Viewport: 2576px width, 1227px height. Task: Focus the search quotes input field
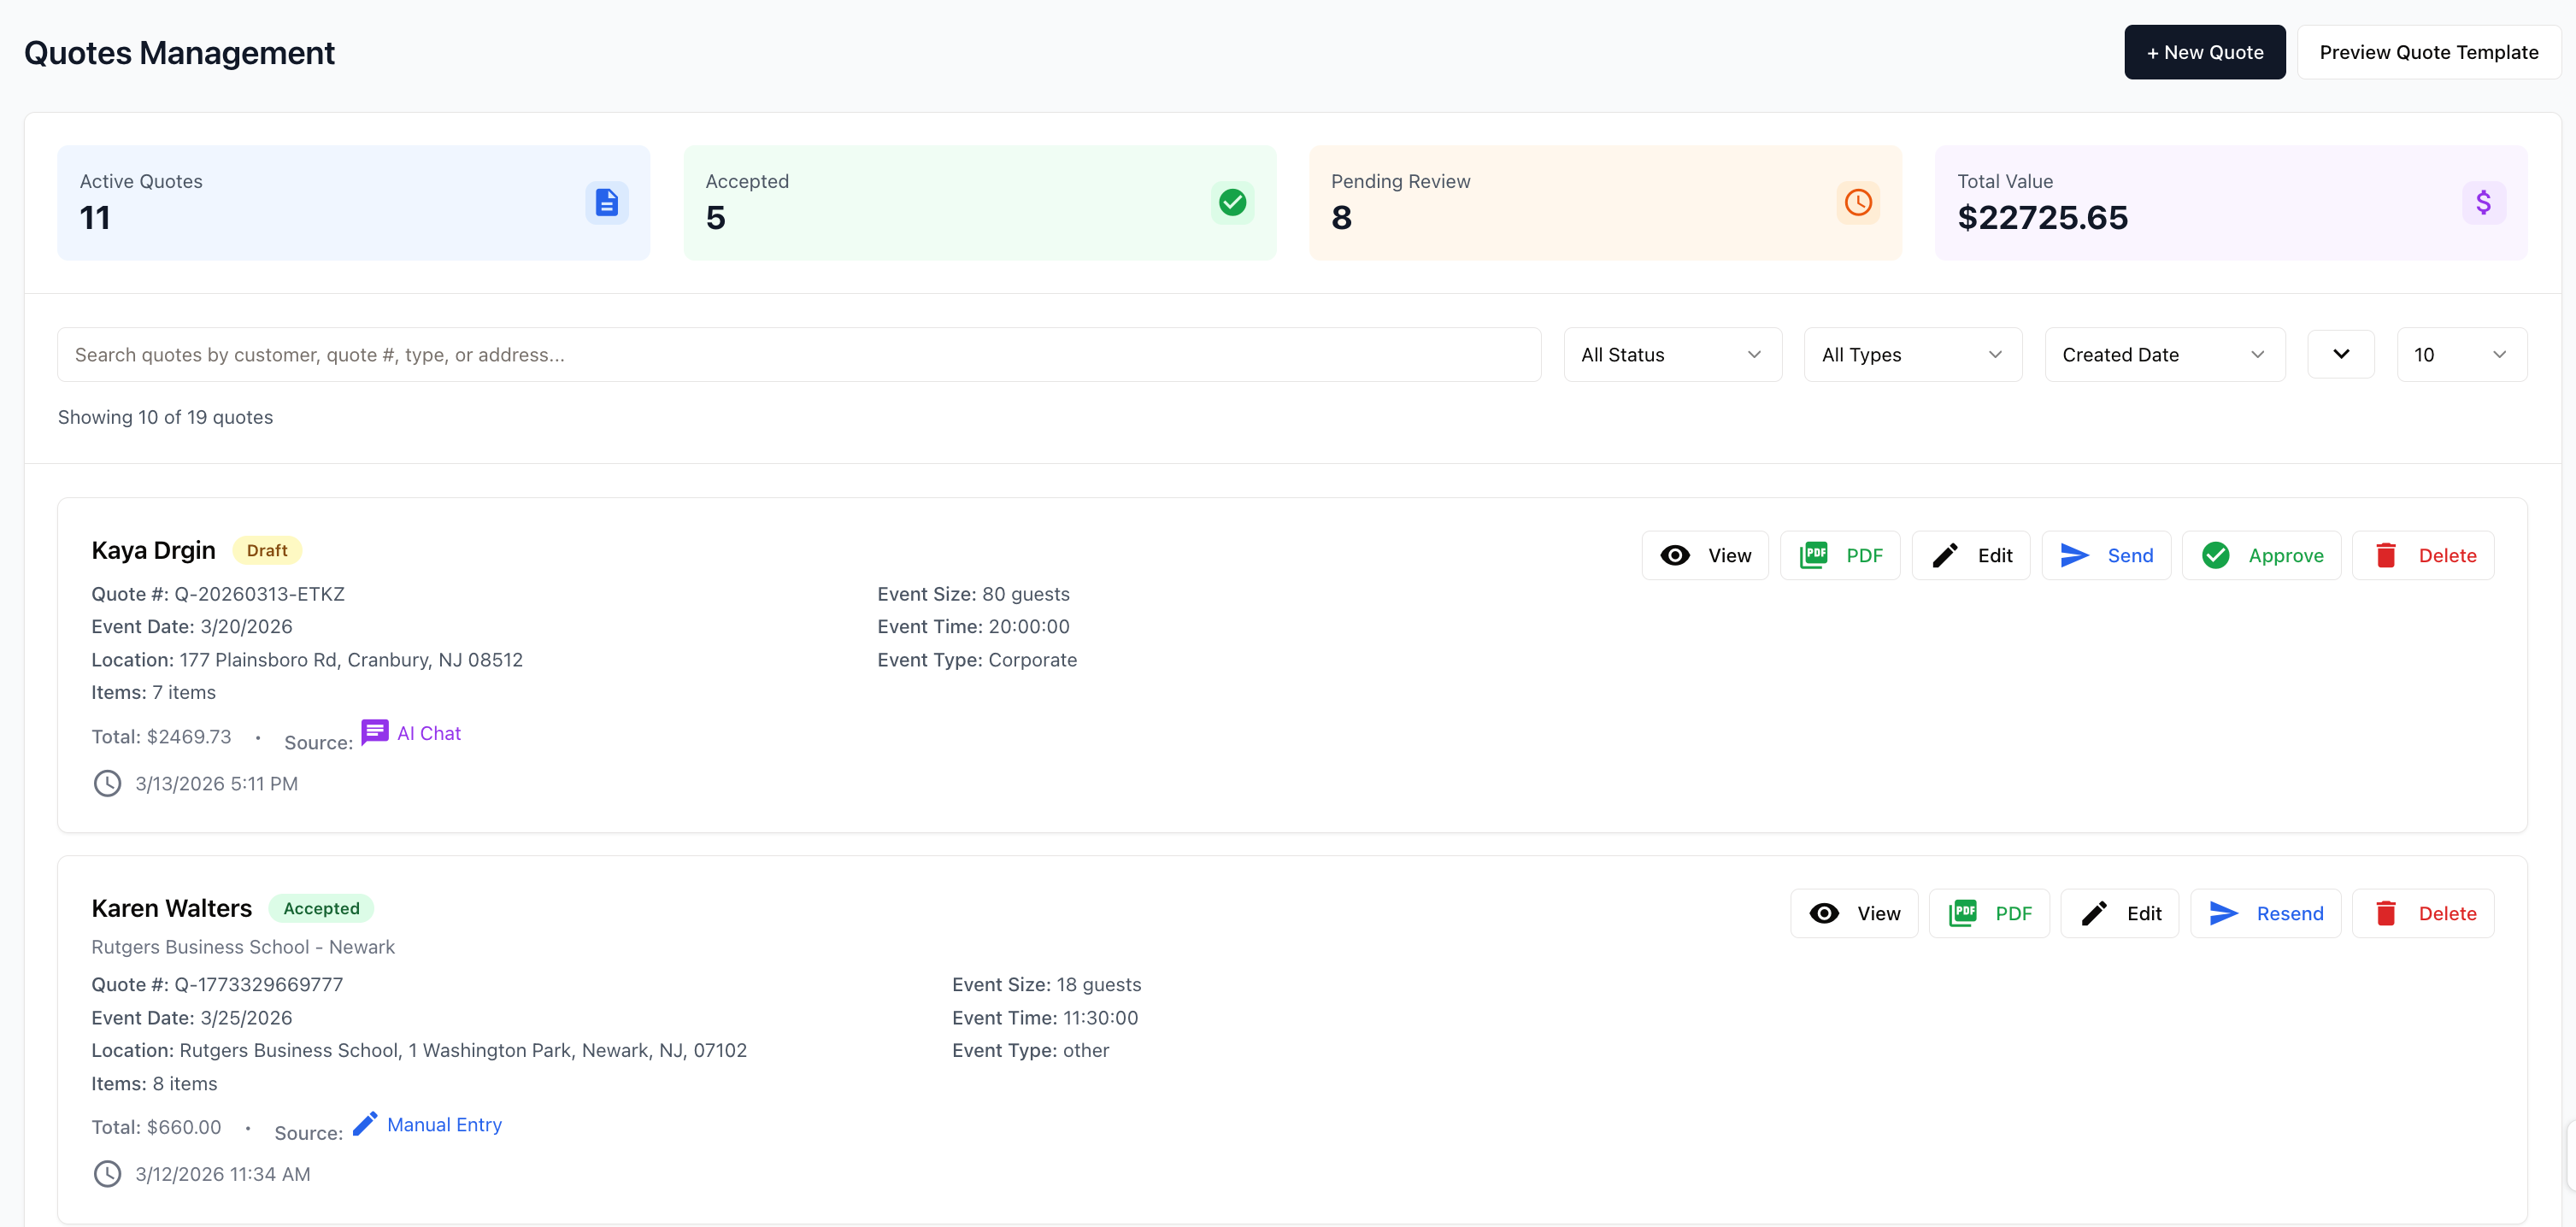798,355
